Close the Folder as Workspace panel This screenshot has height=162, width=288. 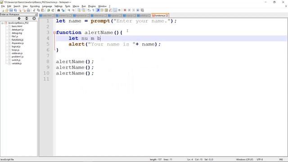[36, 14]
